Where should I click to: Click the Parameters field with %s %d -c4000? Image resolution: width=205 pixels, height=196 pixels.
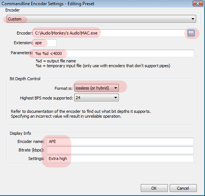pos(114,53)
